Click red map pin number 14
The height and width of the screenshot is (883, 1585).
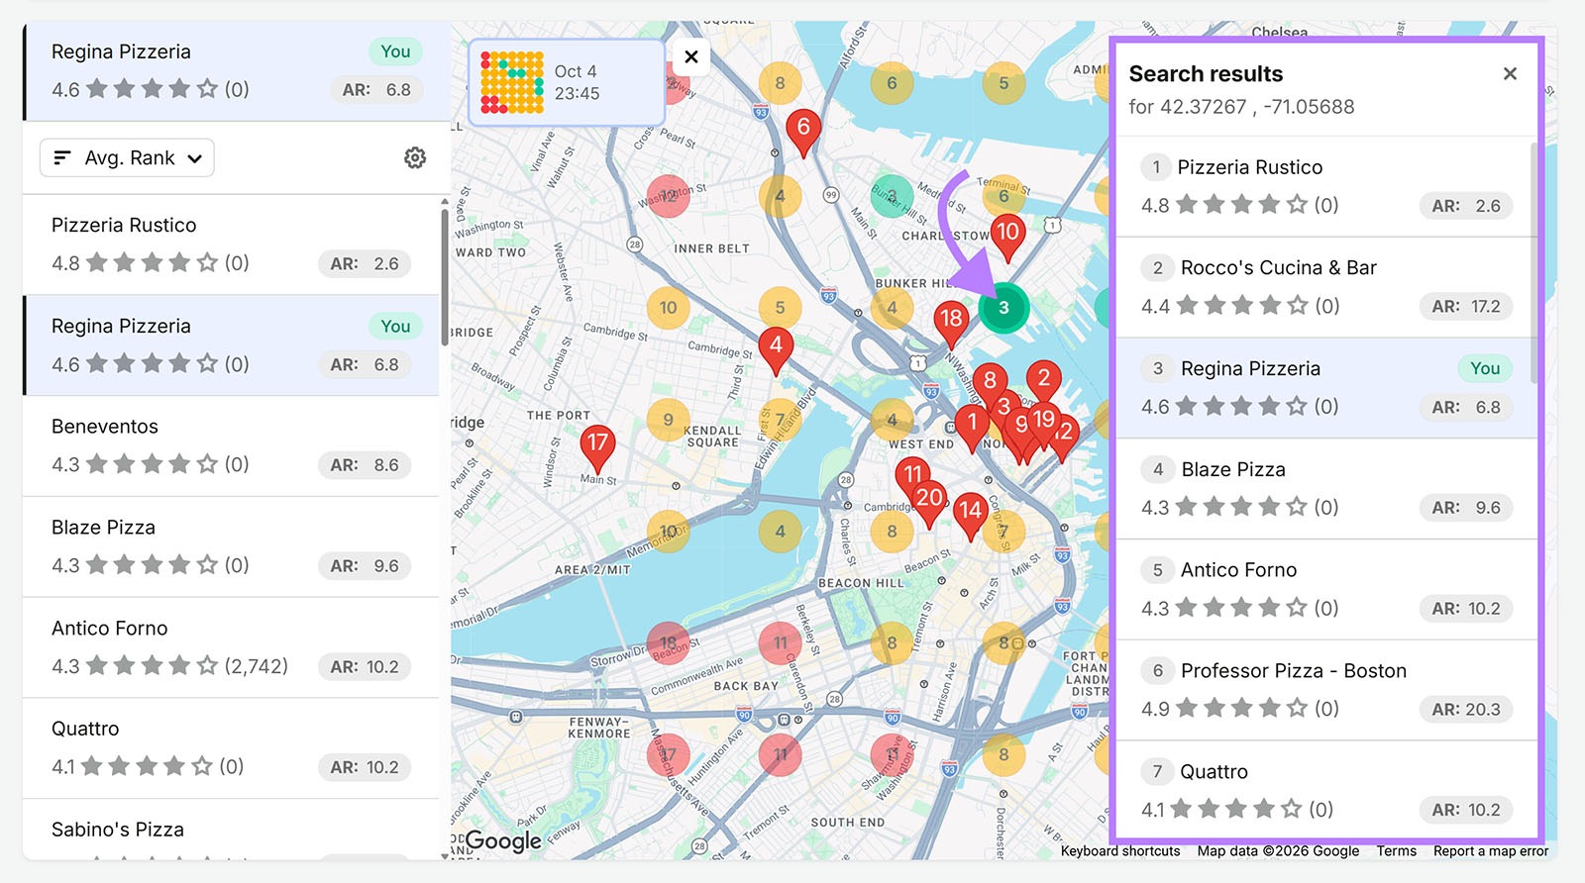pyautogui.click(x=970, y=517)
